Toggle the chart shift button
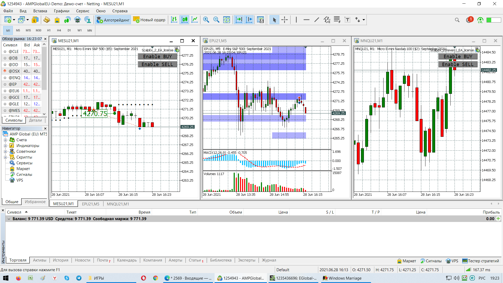This screenshot has height=283, width=503. (249, 20)
